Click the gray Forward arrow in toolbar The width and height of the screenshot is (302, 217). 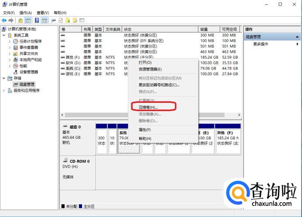(x=11, y=20)
